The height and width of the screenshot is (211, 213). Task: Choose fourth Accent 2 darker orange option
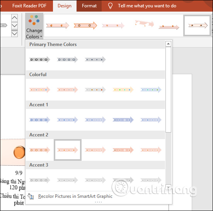click(123, 150)
